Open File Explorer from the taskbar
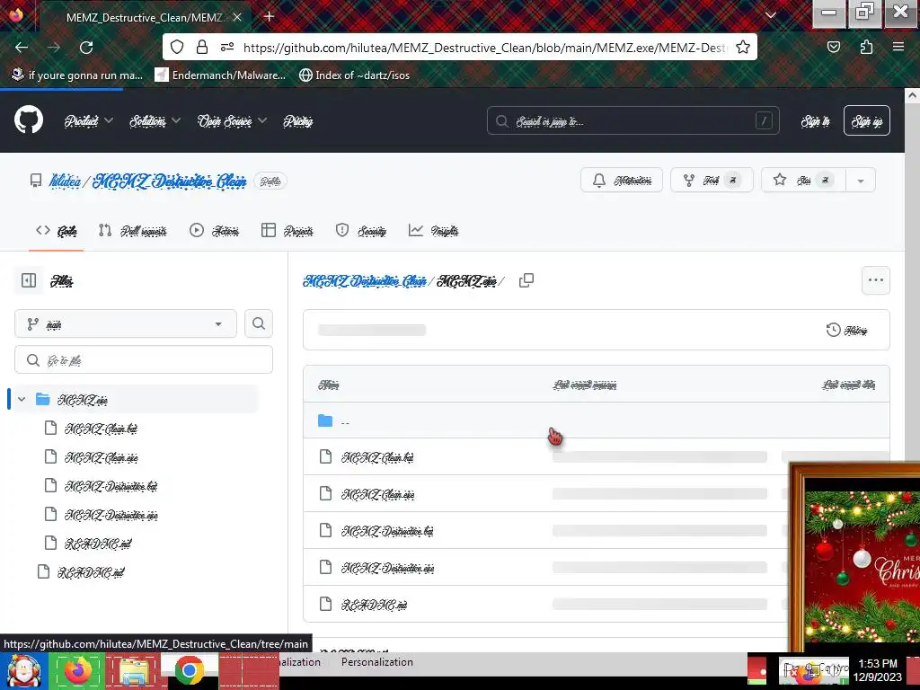 [x=134, y=670]
